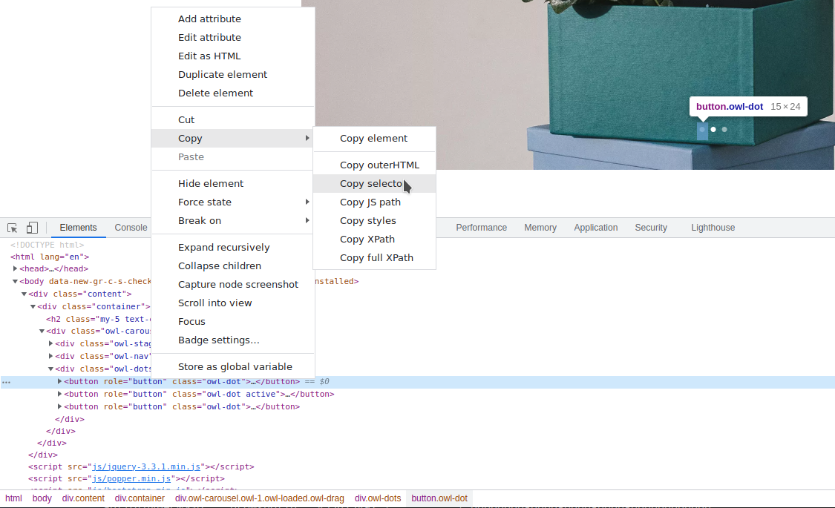
Task: Switch to the Console tab
Action: (131, 228)
